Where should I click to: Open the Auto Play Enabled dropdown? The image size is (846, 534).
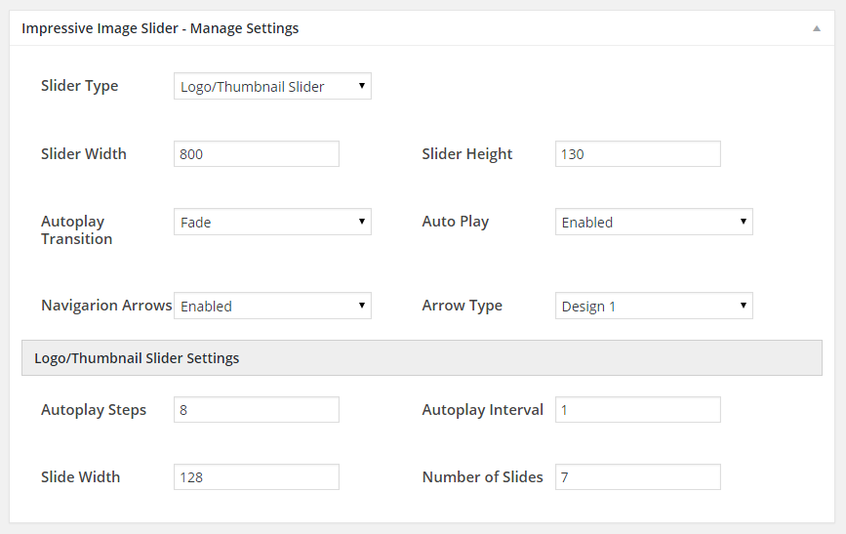654,222
